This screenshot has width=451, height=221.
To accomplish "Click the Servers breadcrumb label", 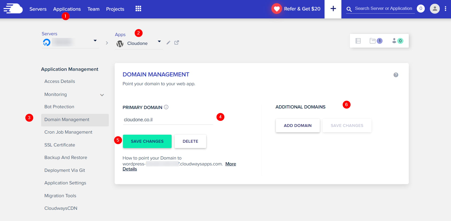I will 49,34.
